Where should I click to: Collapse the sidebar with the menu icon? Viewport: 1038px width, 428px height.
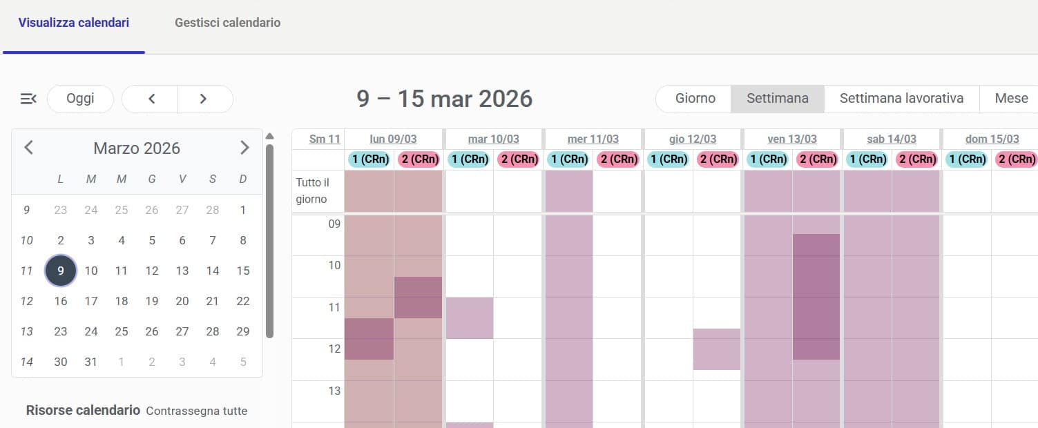pos(28,99)
